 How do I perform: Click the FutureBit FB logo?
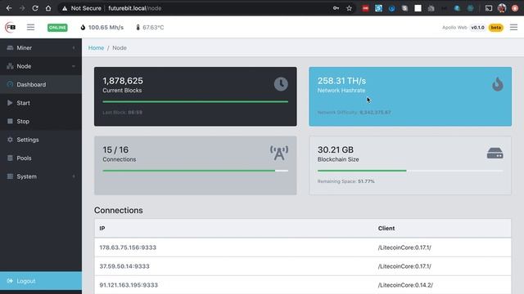[11, 27]
